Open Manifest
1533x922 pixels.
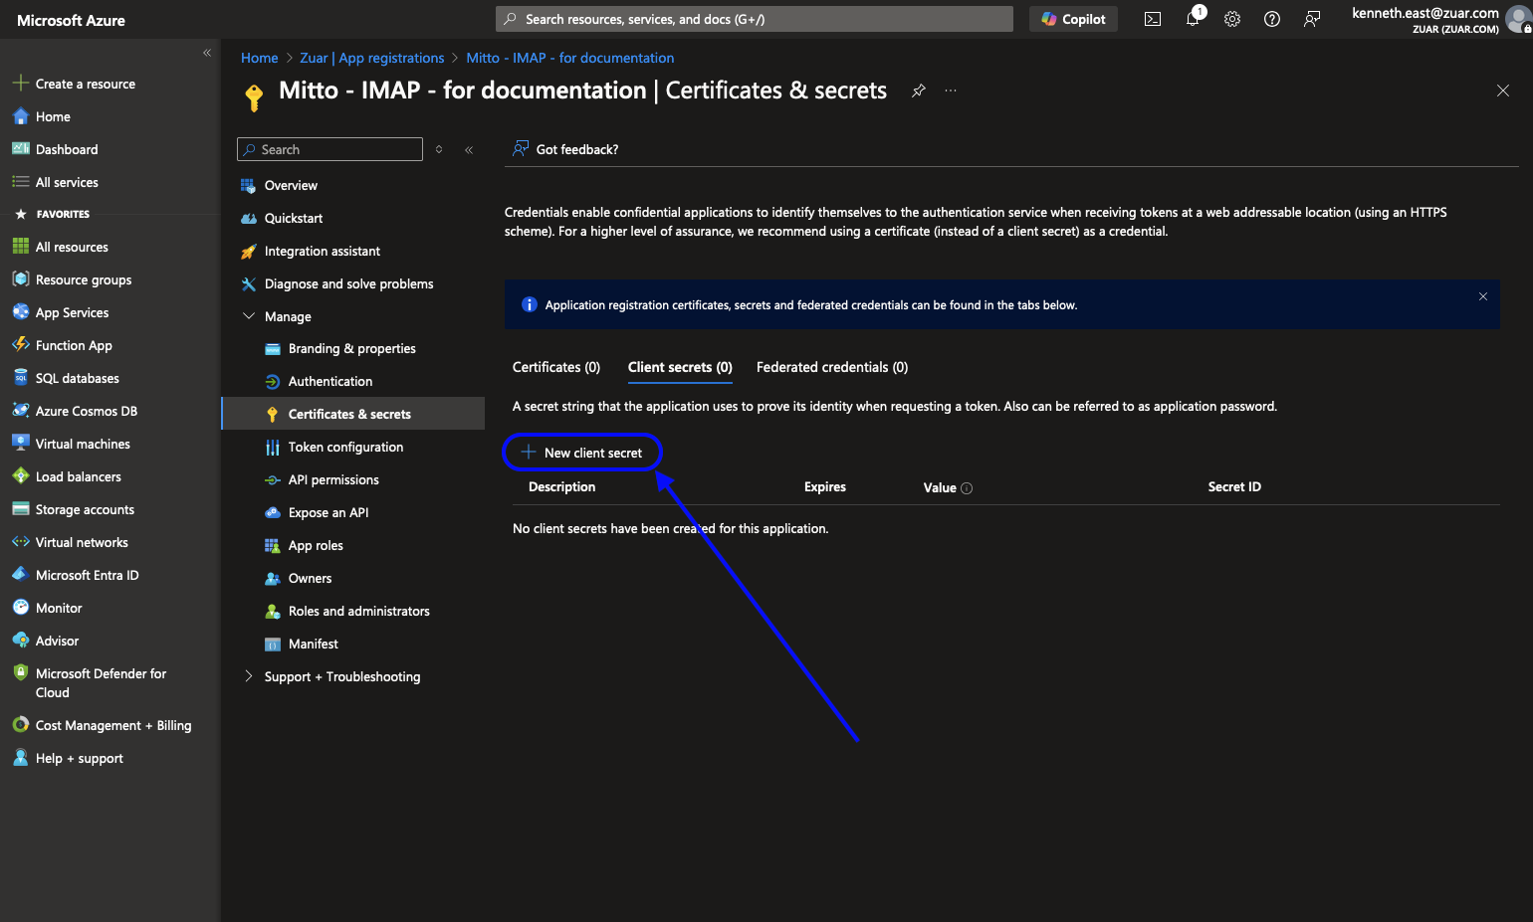302,644
